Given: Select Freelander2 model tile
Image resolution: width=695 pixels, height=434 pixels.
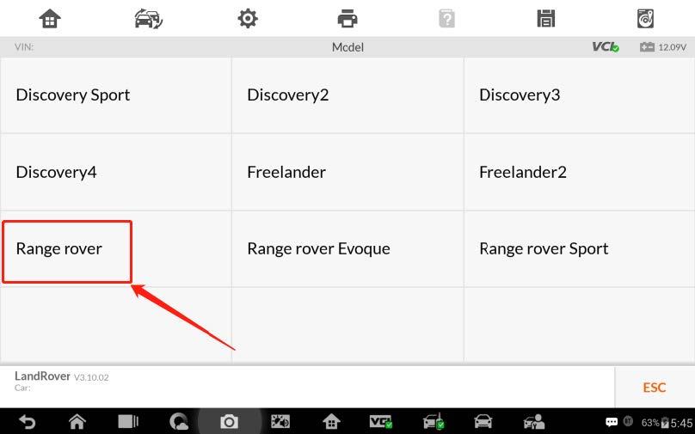Looking at the screenshot, I should (580, 172).
